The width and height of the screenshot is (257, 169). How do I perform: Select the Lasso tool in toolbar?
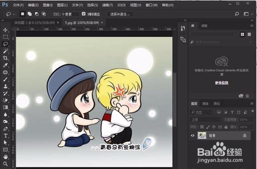point(5,44)
